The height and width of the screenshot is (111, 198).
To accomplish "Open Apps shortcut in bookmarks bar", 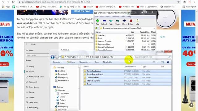I will pyautogui.click(x=6, y=7).
